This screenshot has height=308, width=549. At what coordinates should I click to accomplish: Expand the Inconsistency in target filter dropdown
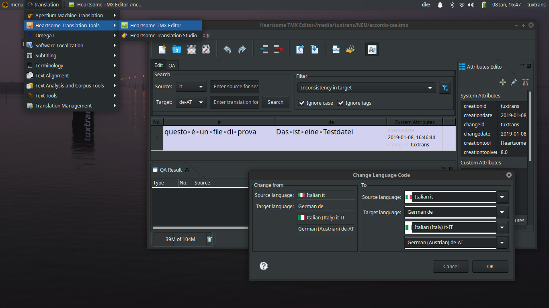[367, 88]
